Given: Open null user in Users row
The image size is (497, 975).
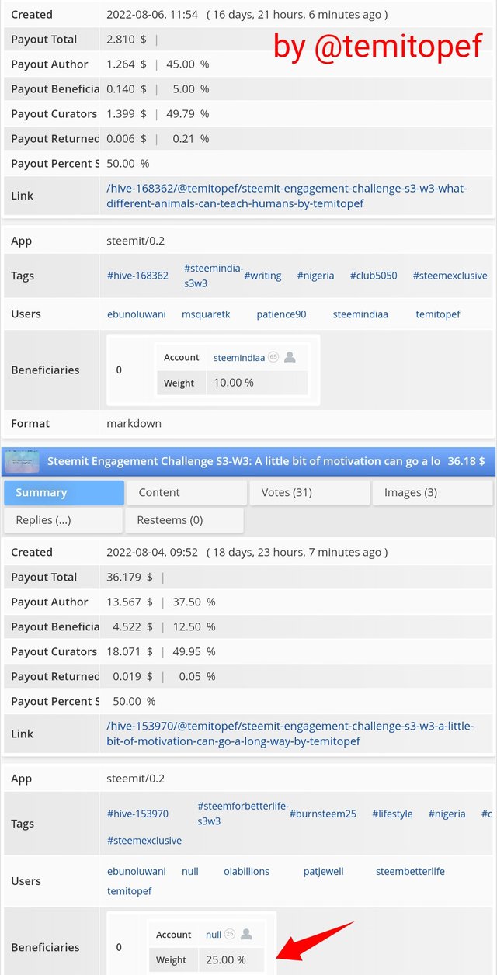Looking at the screenshot, I should point(190,871).
